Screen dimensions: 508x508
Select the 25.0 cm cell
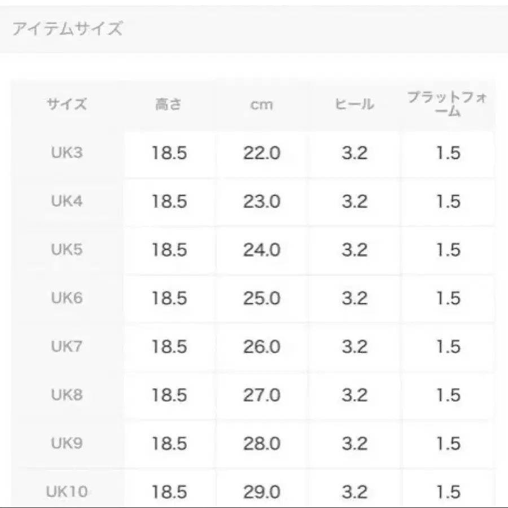[262, 298]
